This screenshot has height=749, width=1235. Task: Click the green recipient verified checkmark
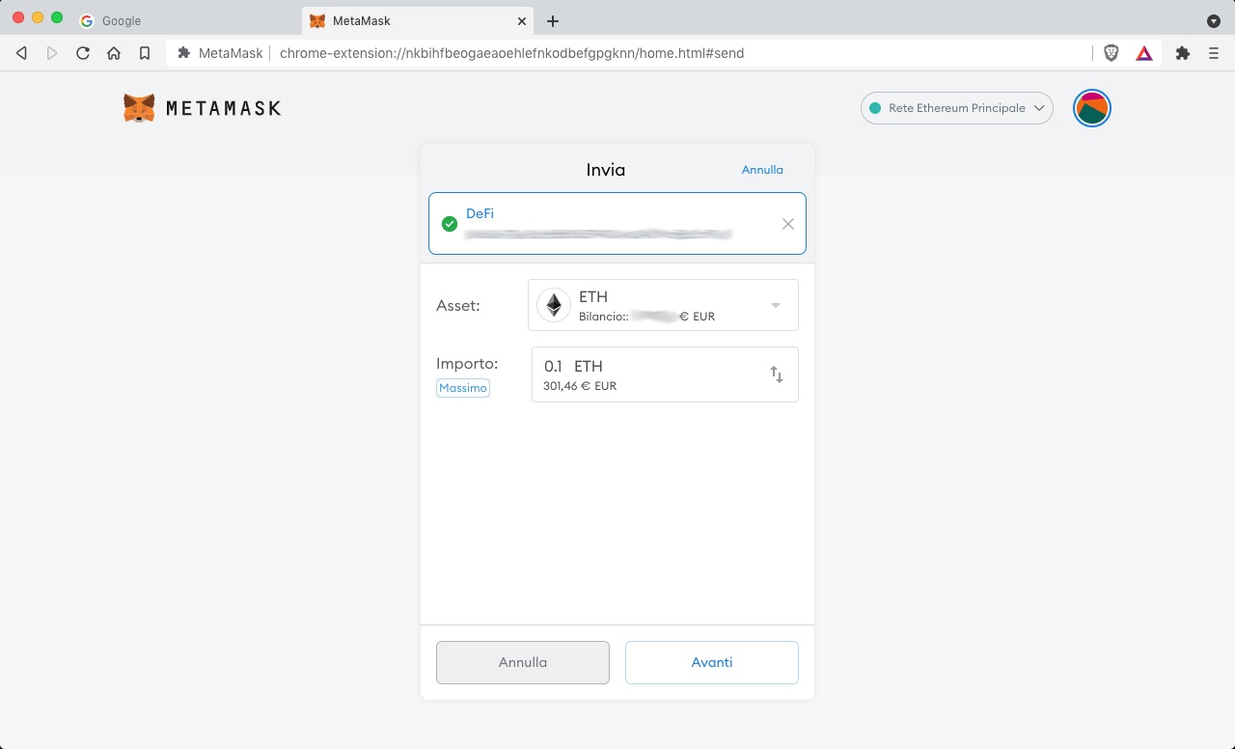[450, 224]
